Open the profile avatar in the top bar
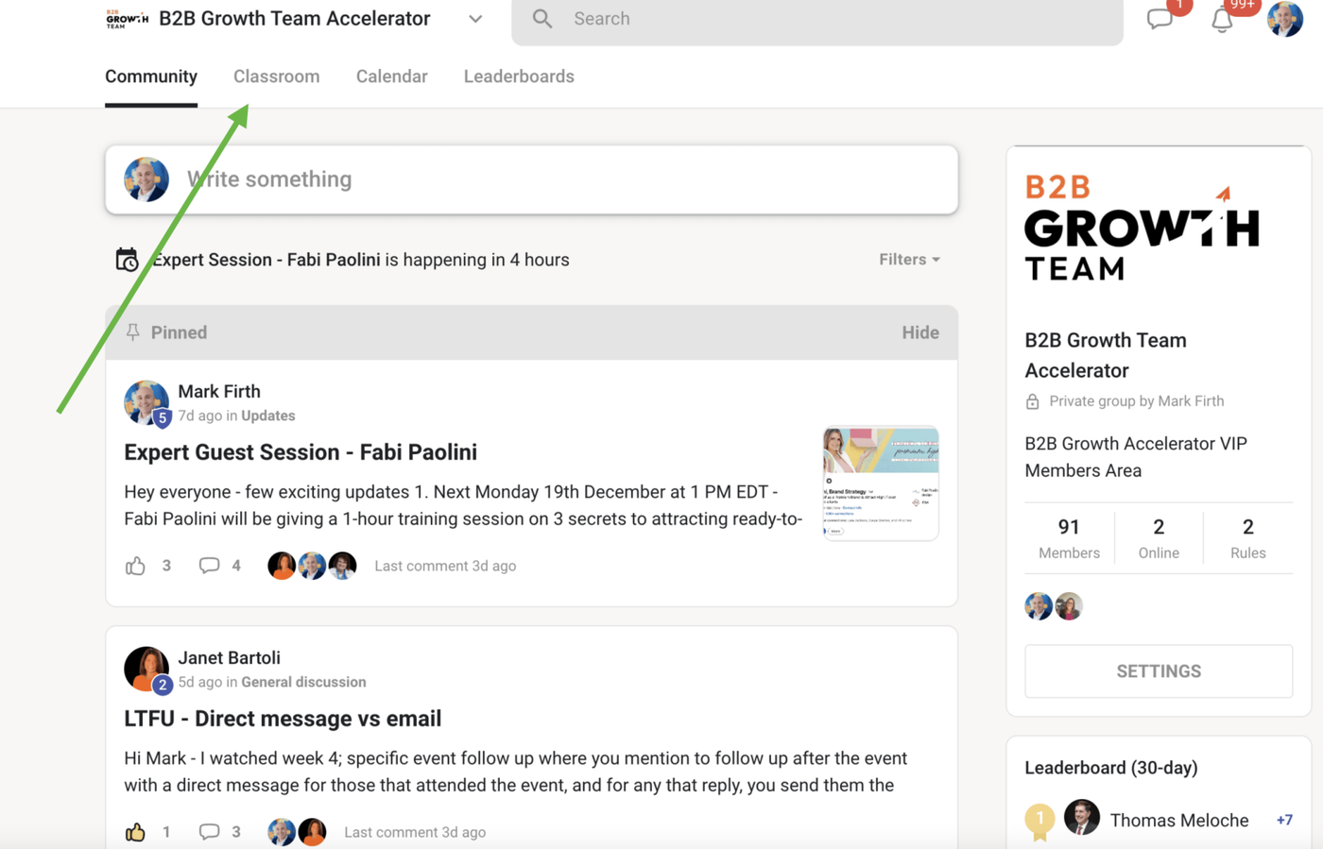1323x849 pixels. pos(1285,19)
